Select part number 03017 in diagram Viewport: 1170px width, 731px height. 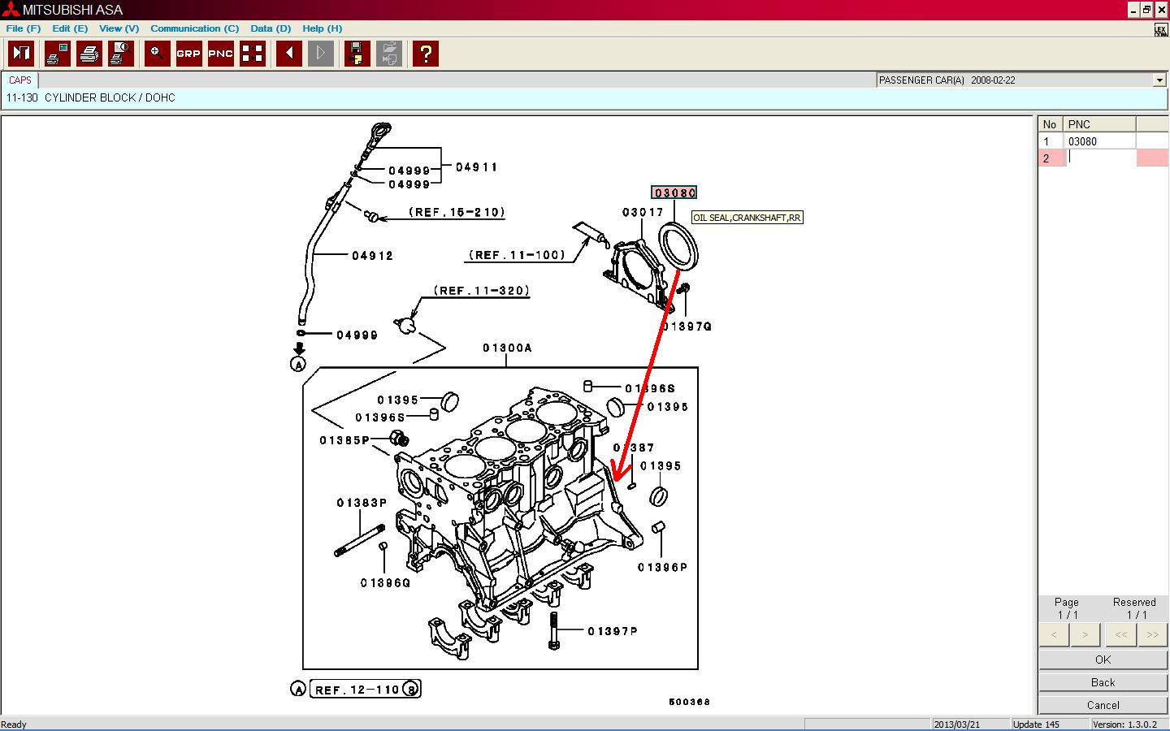[643, 212]
